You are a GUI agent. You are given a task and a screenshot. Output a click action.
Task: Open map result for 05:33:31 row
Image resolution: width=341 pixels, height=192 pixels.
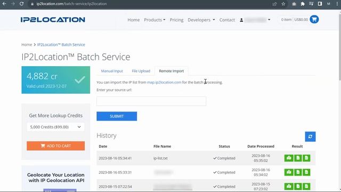289,172
